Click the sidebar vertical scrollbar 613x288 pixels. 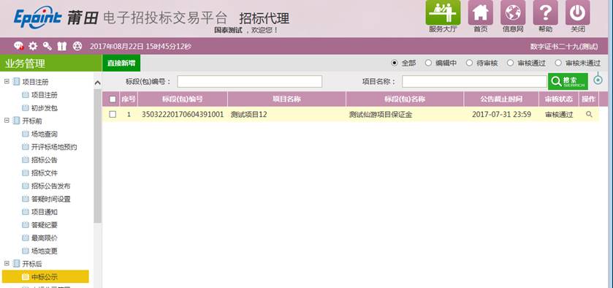[x=97, y=156]
